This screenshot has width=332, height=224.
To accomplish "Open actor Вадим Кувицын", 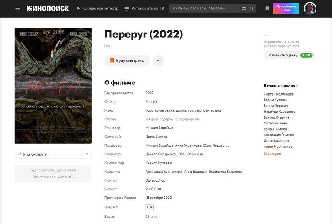I will [276, 100].
